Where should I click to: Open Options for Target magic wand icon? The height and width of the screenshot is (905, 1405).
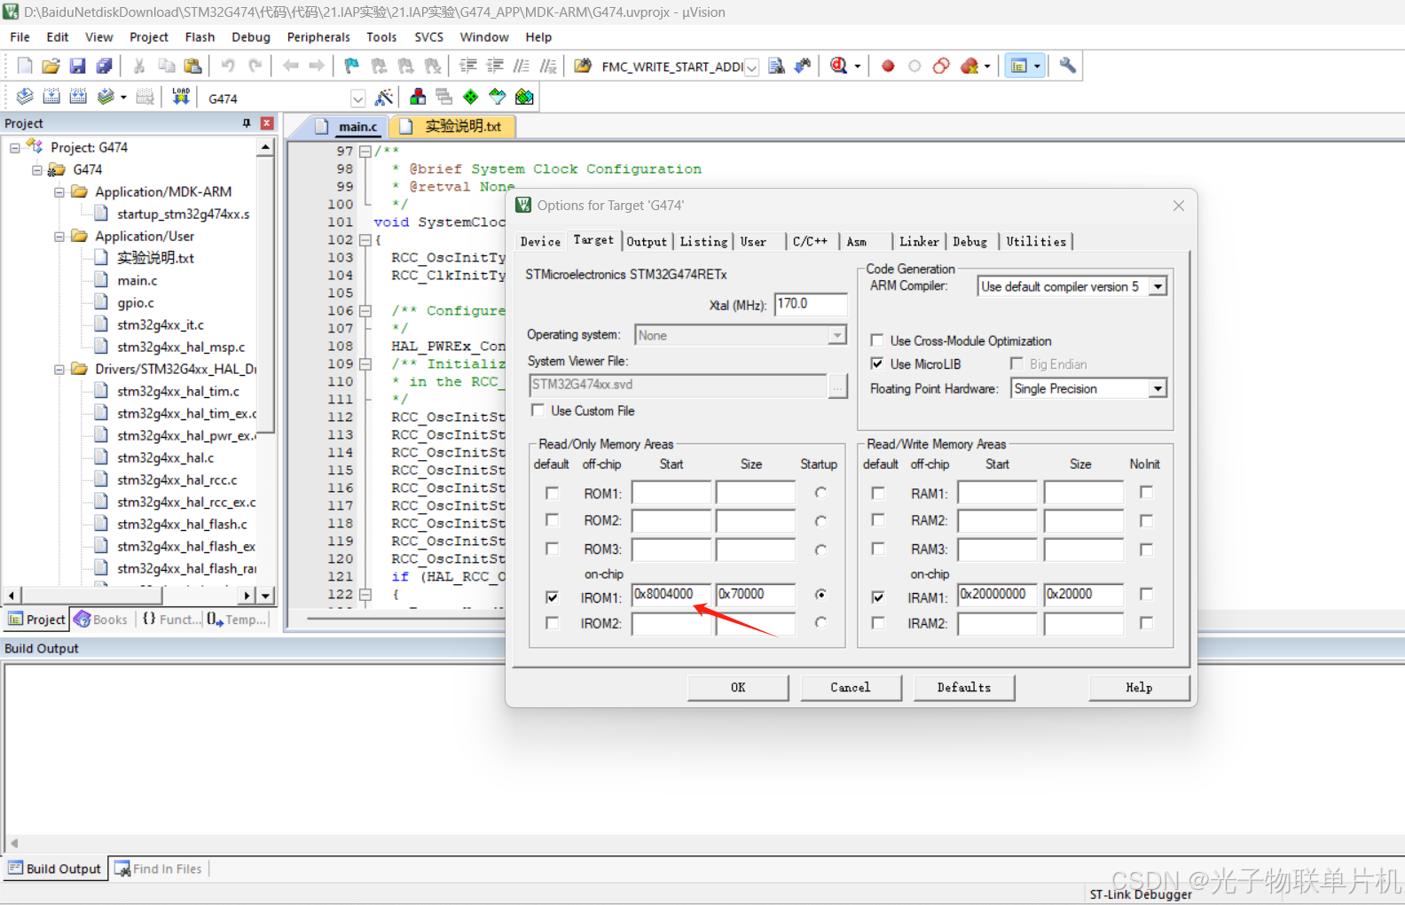click(384, 97)
